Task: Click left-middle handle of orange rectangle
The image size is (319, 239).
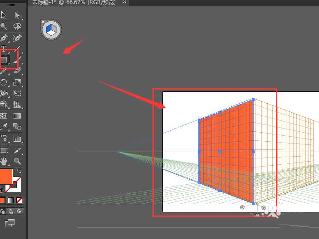Action: [x=199, y=152]
